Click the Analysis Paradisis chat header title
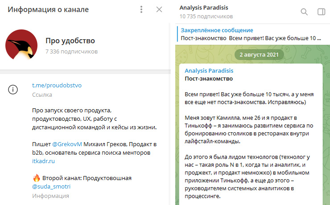 point(203,8)
